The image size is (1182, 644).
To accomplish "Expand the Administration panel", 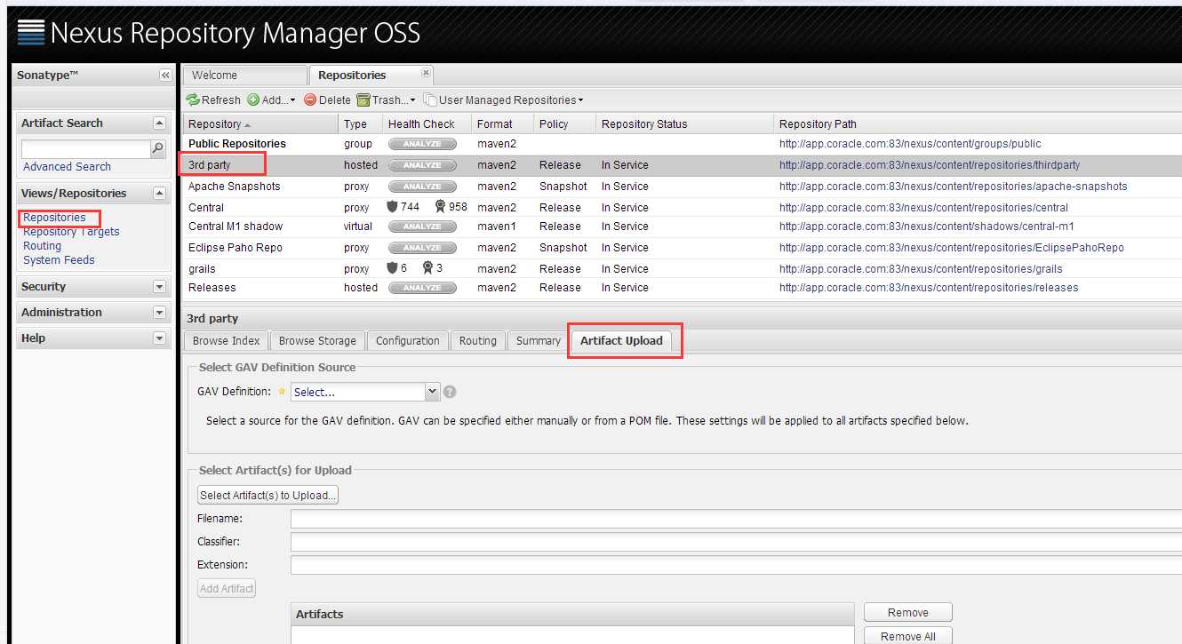I will [x=159, y=313].
